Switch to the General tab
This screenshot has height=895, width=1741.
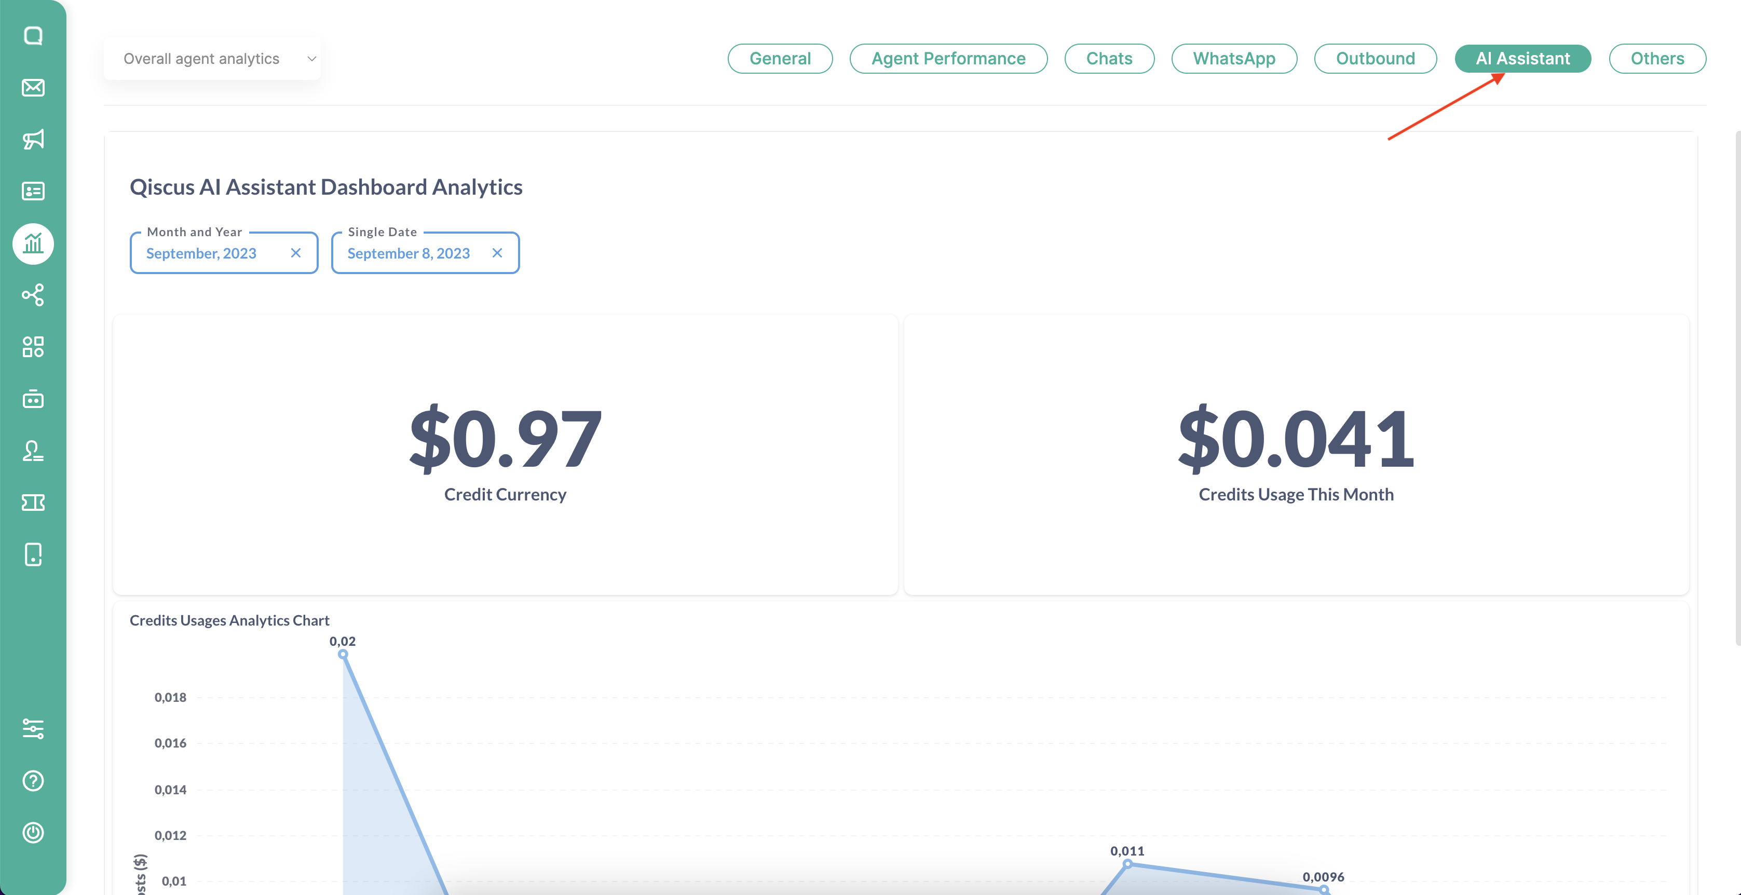coord(780,59)
